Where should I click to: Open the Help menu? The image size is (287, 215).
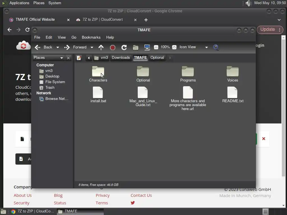110,37
